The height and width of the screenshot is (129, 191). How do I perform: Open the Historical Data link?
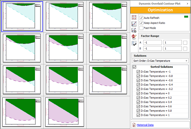click(x=145, y=125)
